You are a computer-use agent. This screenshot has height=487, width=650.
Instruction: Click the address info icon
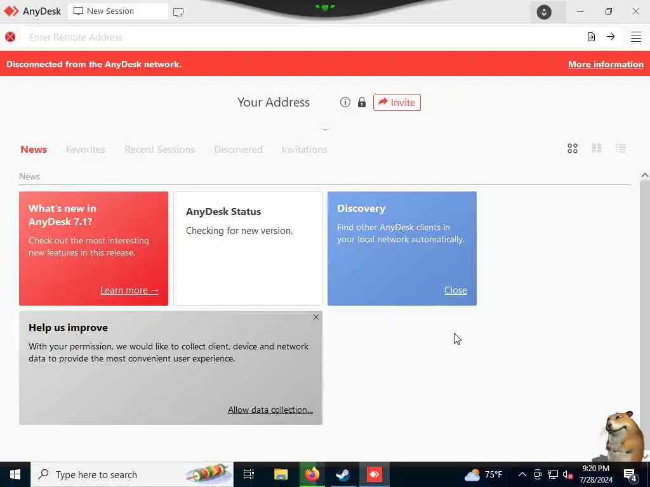click(345, 102)
